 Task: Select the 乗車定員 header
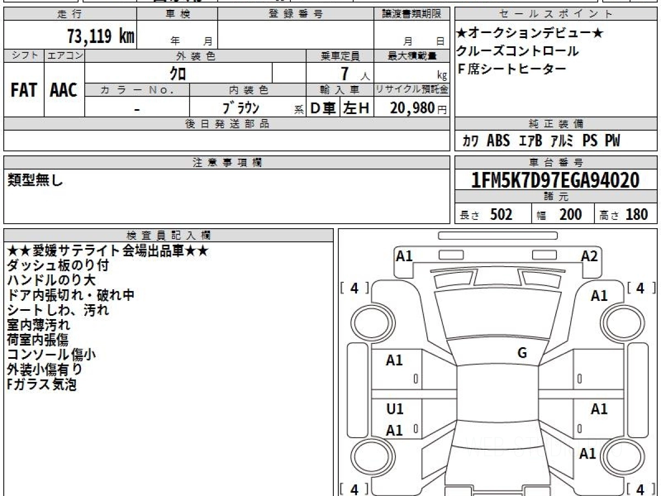tap(340, 56)
